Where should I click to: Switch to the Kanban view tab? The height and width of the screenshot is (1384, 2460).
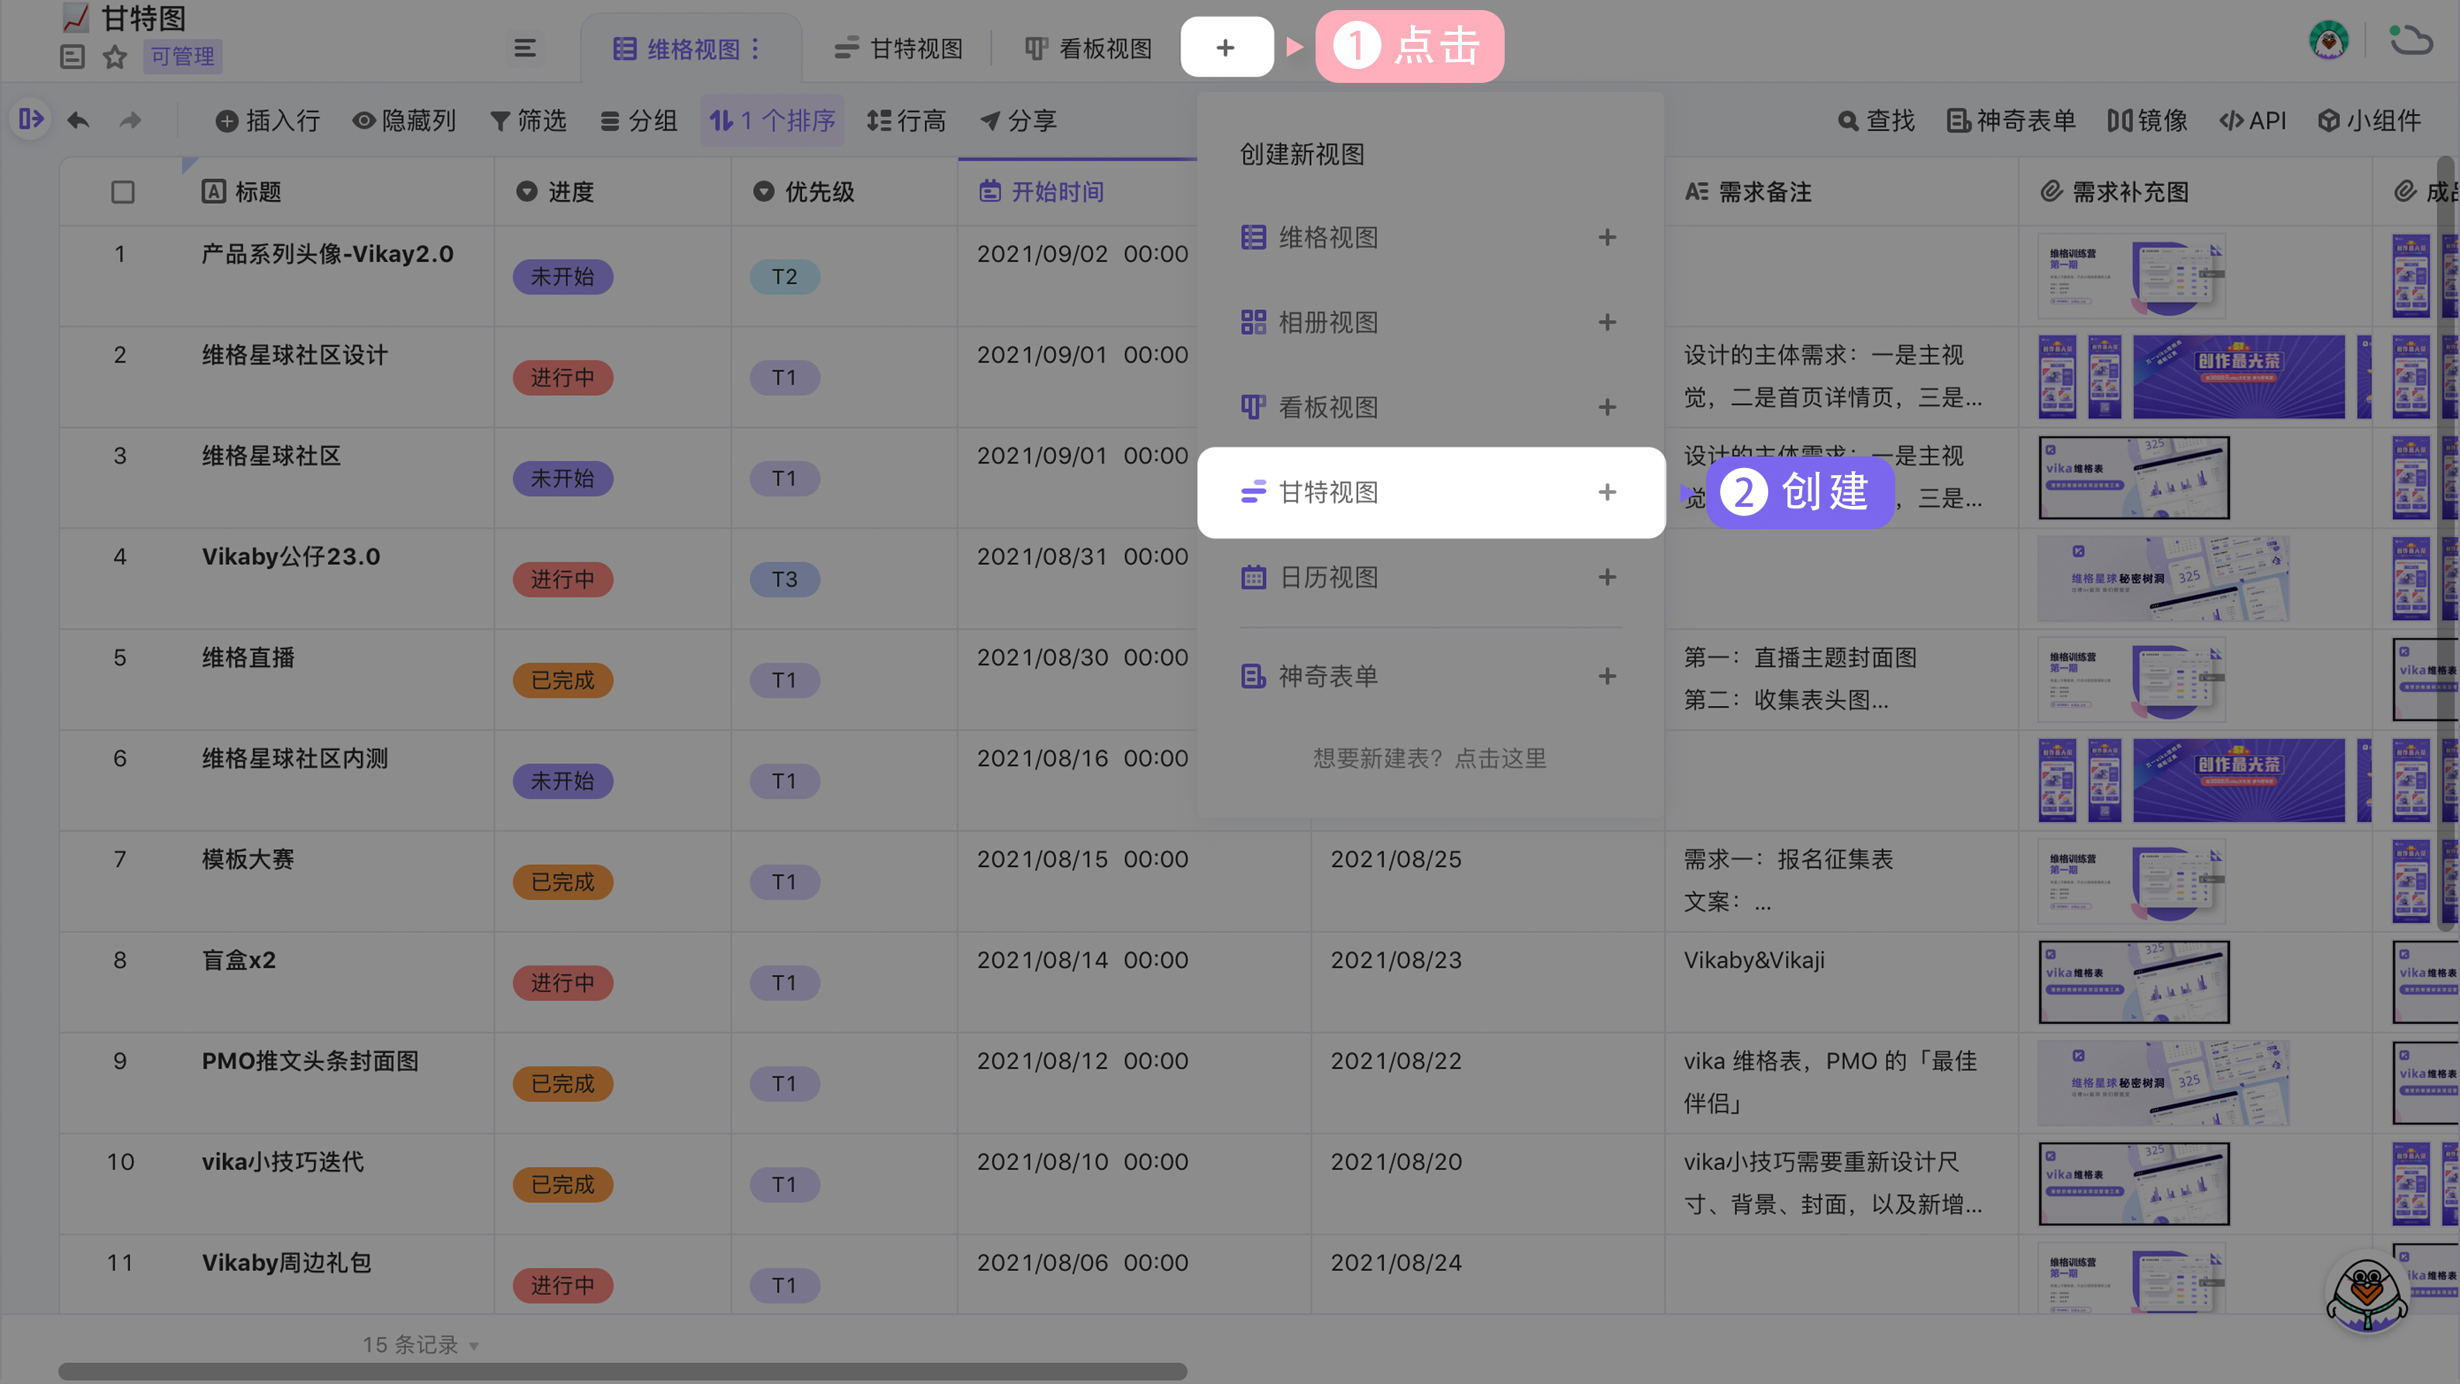point(1089,49)
